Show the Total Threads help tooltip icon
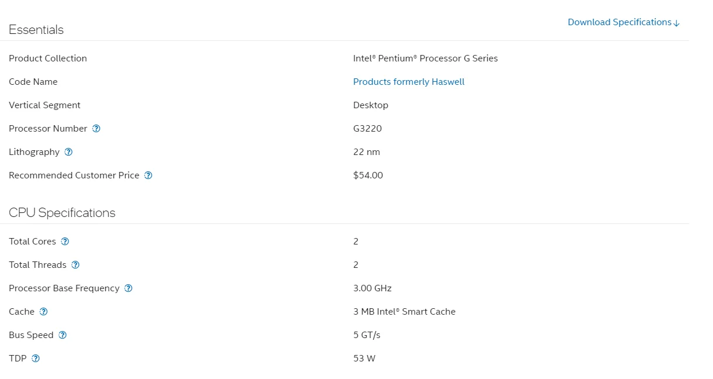Viewport: 713px width, 379px height. 75,265
